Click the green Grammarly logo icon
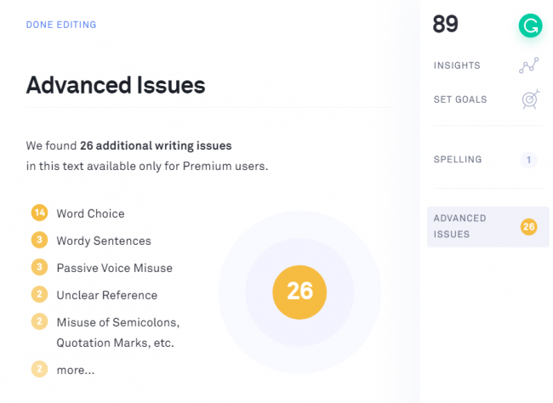Screen dimensions: 553x403 pyautogui.click(x=530, y=26)
